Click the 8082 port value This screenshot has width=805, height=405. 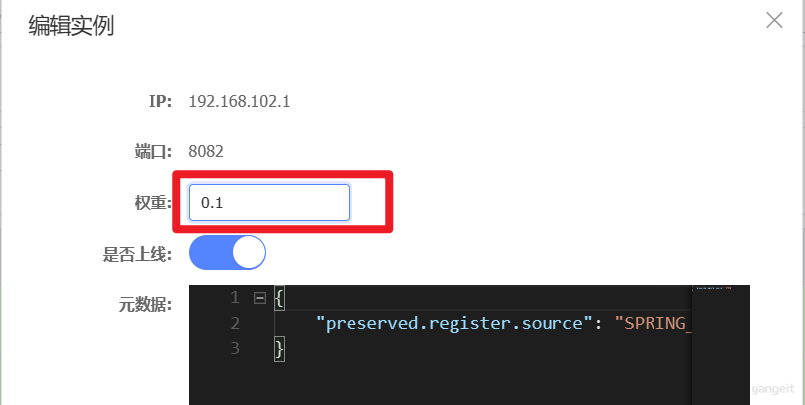pyautogui.click(x=205, y=151)
